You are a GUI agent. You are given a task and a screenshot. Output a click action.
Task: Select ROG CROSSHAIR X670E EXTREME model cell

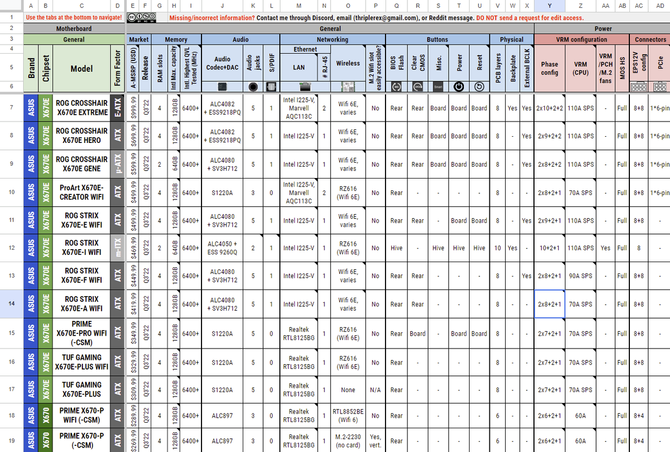82,108
